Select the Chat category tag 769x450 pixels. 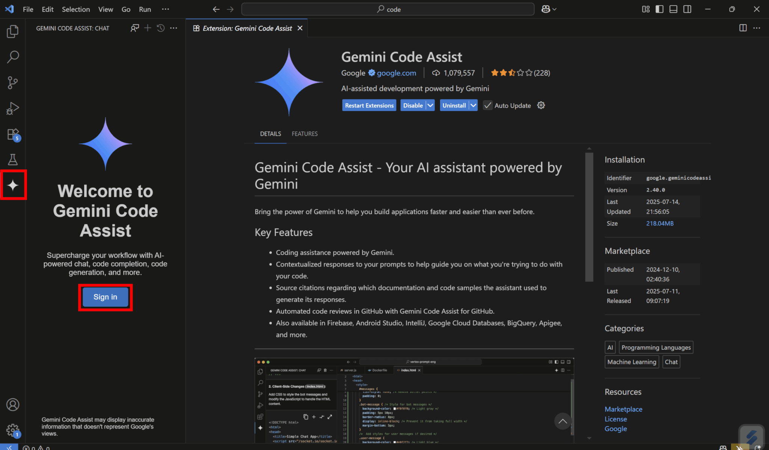(671, 362)
